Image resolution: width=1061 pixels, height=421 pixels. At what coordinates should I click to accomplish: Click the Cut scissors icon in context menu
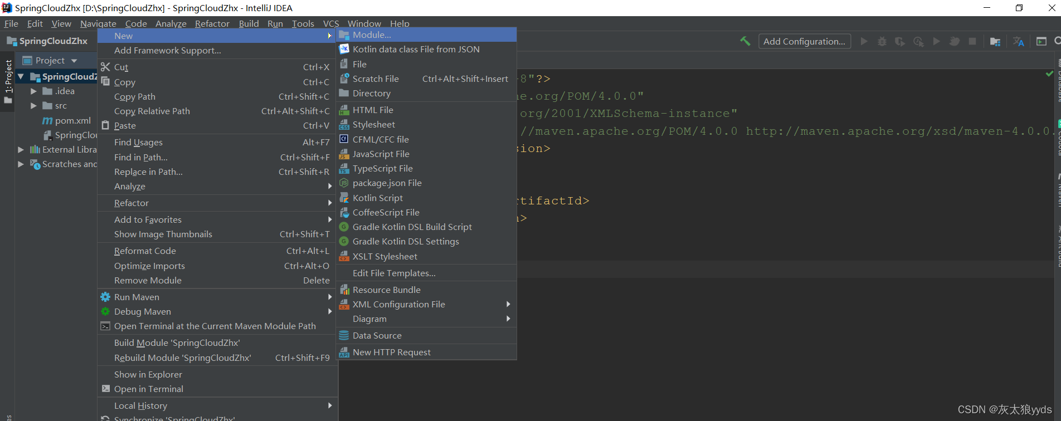pyautogui.click(x=105, y=67)
